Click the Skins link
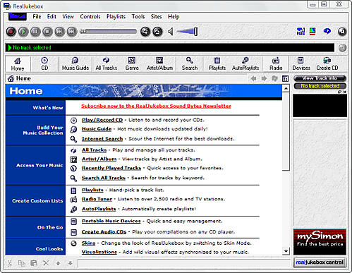352x273 pixels. (x=88, y=243)
